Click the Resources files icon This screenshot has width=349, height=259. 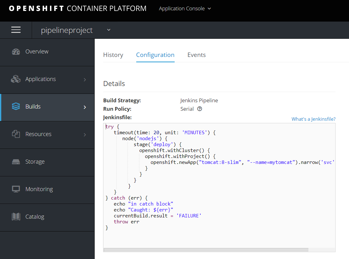pos(16,134)
